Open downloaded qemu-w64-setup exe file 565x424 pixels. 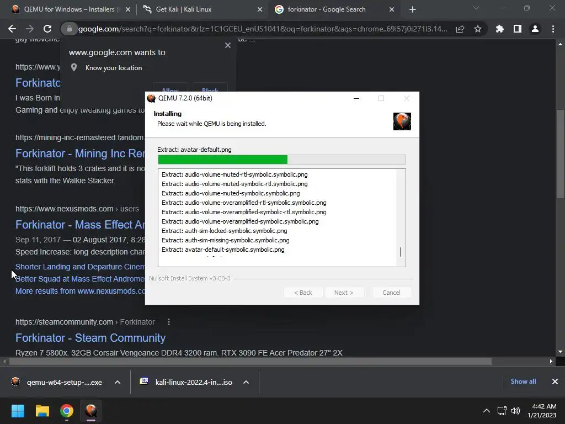[57, 382]
